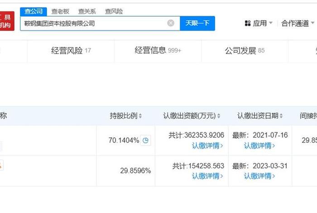Sort by 持股比例 column arrows
The width and height of the screenshot is (317, 213).
(x=140, y=116)
